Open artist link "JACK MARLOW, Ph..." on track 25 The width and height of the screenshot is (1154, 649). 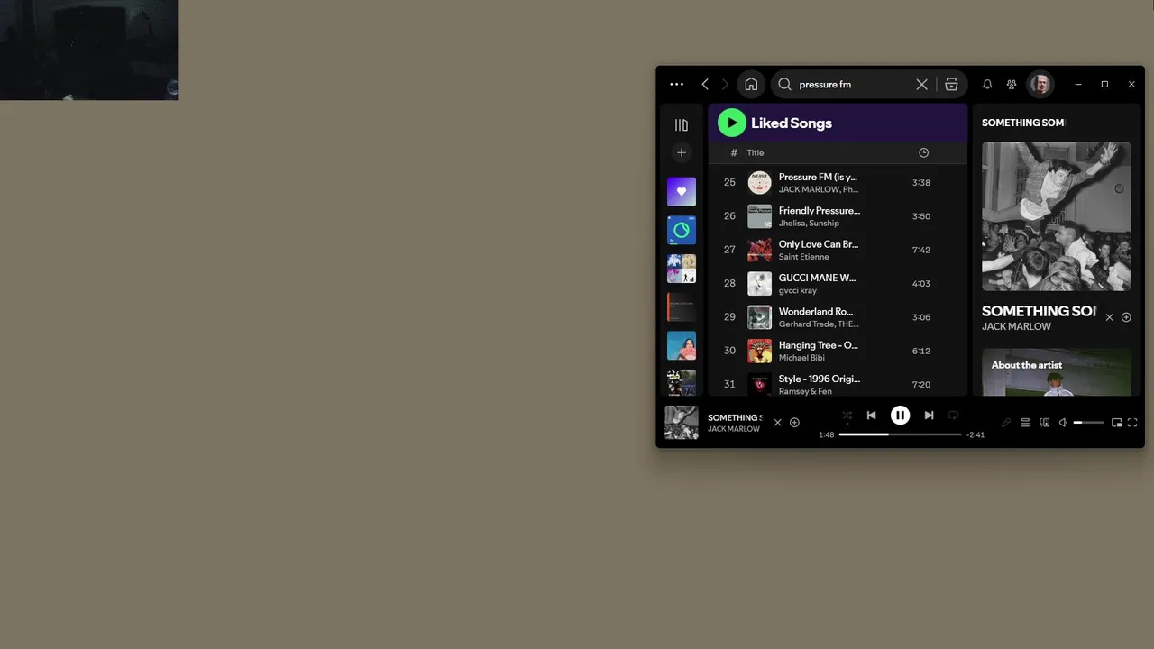point(819,189)
